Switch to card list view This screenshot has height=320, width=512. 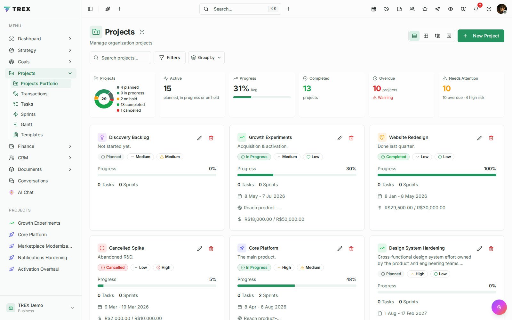[414, 36]
